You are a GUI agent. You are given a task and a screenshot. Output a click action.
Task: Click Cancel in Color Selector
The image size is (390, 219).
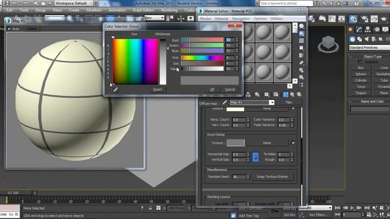[x=230, y=89]
